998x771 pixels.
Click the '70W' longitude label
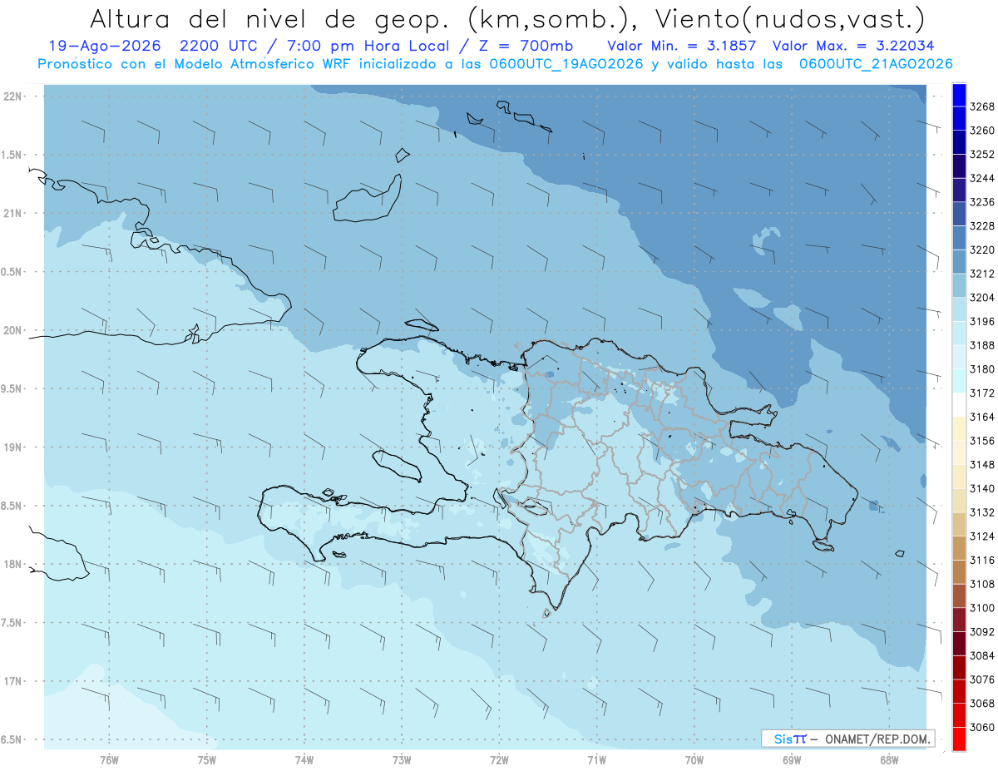[x=694, y=760]
